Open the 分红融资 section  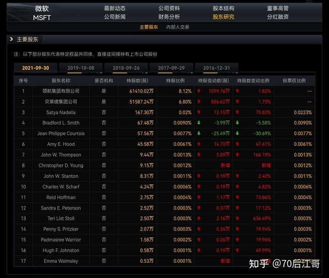(278, 17)
